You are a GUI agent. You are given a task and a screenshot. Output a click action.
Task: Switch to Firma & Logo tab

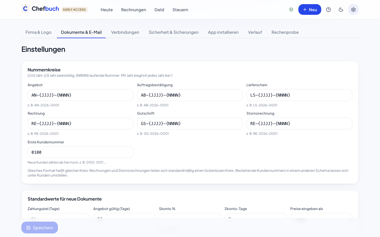tap(39, 32)
